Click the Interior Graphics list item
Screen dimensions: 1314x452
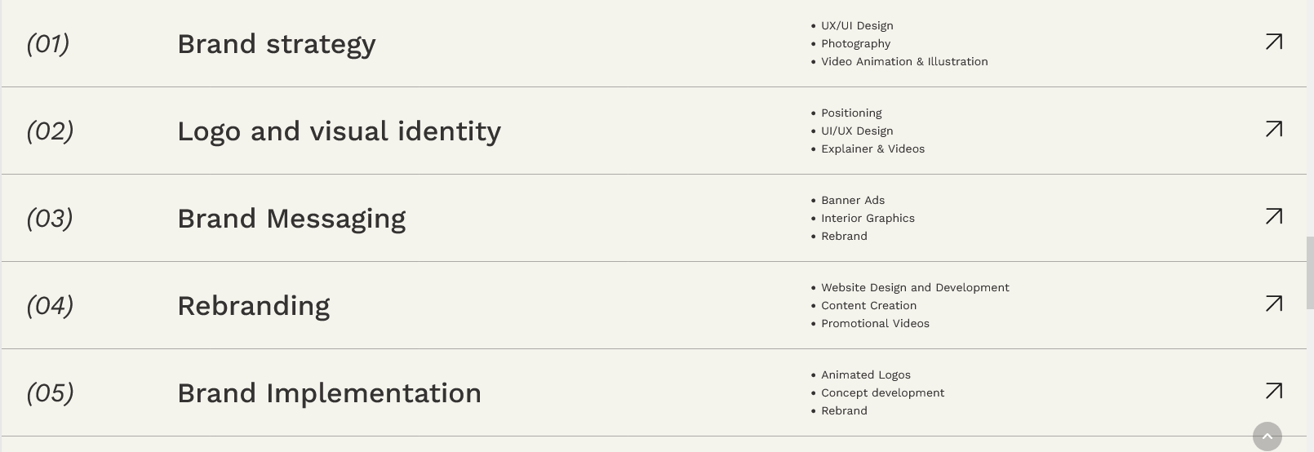[x=868, y=219]
